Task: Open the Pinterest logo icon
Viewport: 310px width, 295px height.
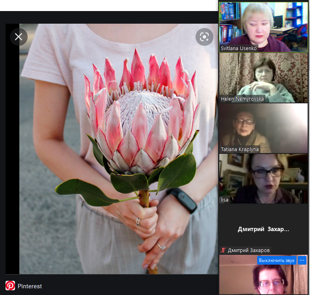Action: 10,286
